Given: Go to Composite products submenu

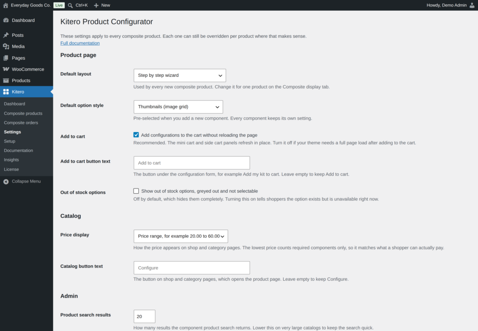Looking at the screenshot, I should point(23,114).
